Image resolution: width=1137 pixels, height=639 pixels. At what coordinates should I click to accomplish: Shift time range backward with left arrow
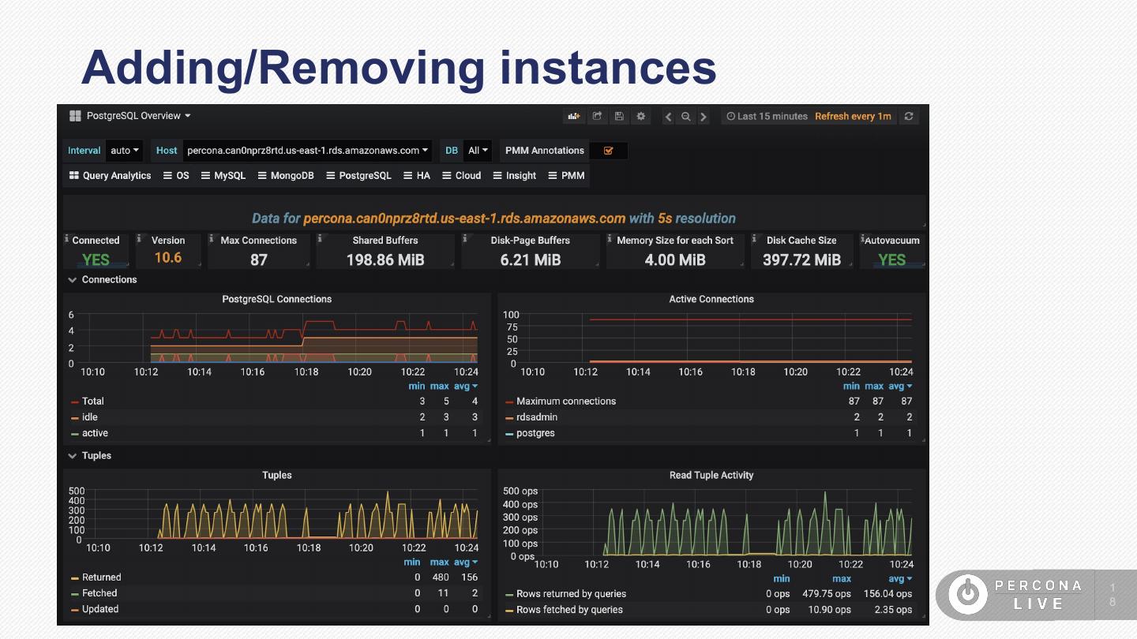coord(668,117)
